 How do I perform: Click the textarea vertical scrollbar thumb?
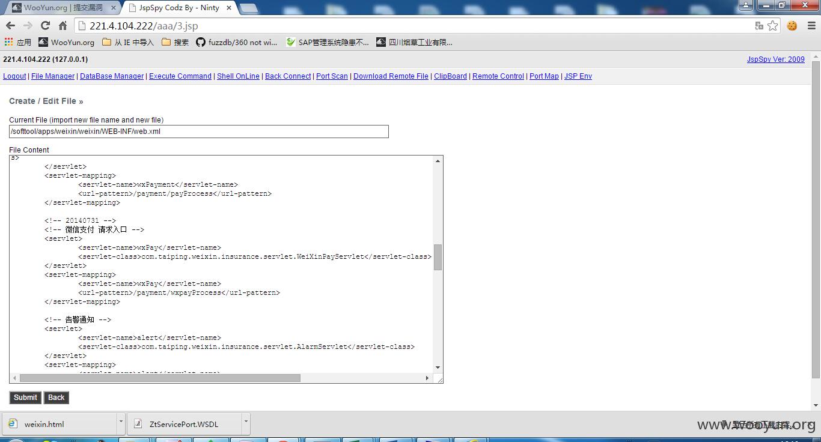tap(438, 258)
